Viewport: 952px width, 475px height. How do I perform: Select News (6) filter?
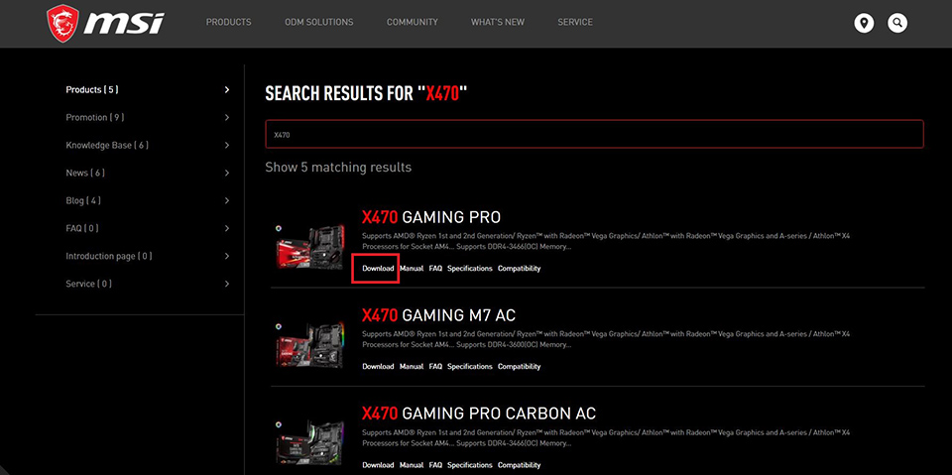click(85, 174)
